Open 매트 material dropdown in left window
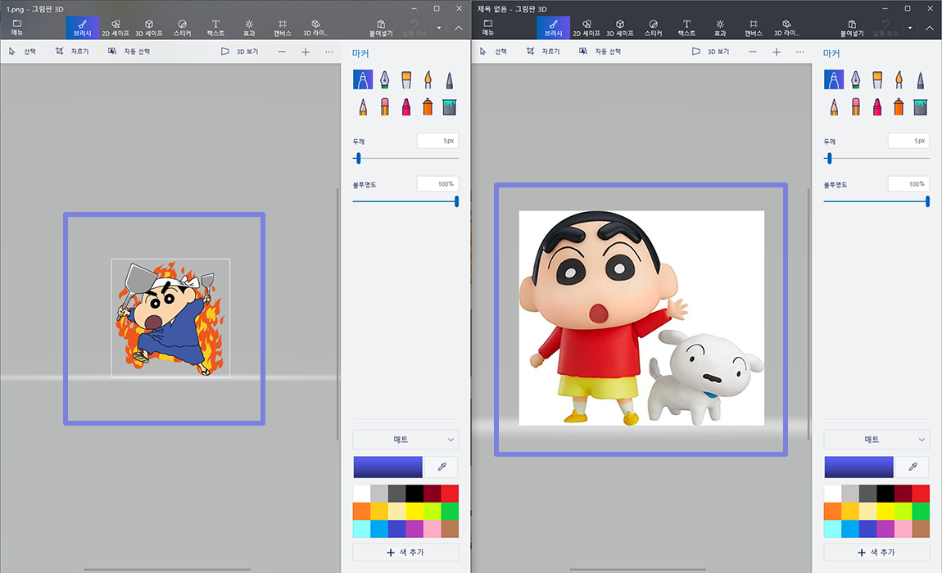The height and width of the screenshot is (573, 942). coord(405,440)
